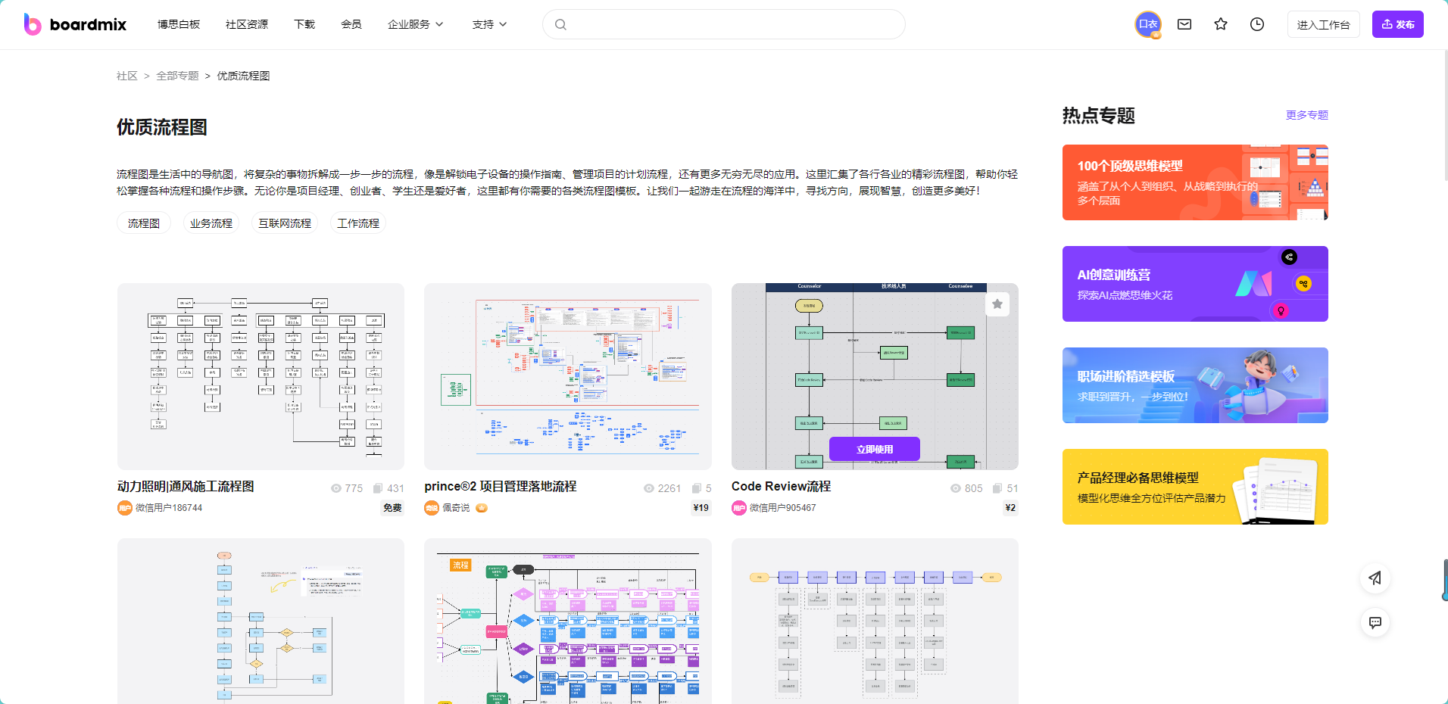The width and height of the screenshot is (1448, 704).
Task: Open the 会员 menu item
Action: 351,24
